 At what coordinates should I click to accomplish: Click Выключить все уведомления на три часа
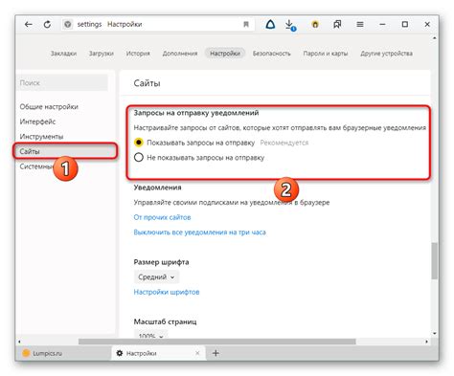[x=199, y=232]
